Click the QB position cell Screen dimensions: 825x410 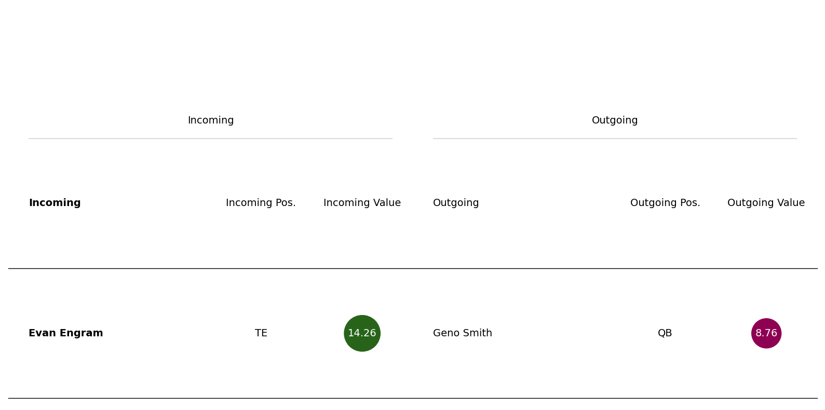tap(665, 333)
